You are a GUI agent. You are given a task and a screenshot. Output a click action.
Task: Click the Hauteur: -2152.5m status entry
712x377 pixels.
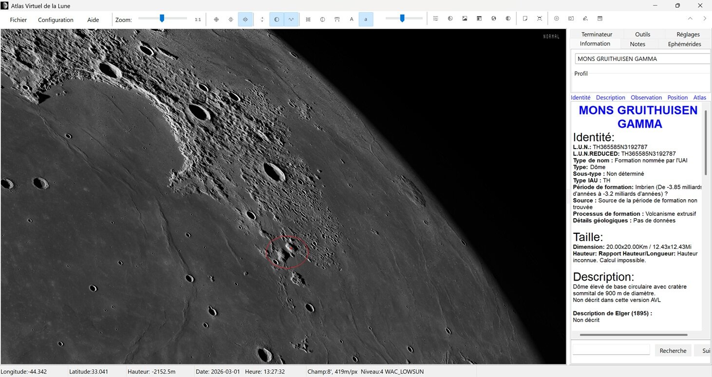point(151,372)
